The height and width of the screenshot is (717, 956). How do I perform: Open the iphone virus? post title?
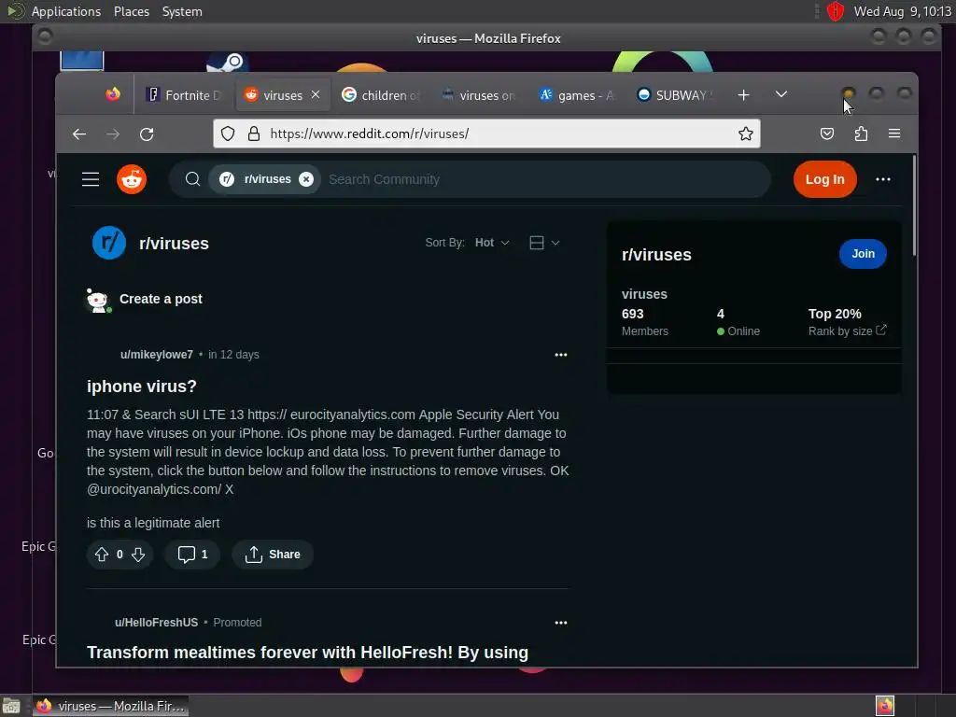[x=142, y=386]
